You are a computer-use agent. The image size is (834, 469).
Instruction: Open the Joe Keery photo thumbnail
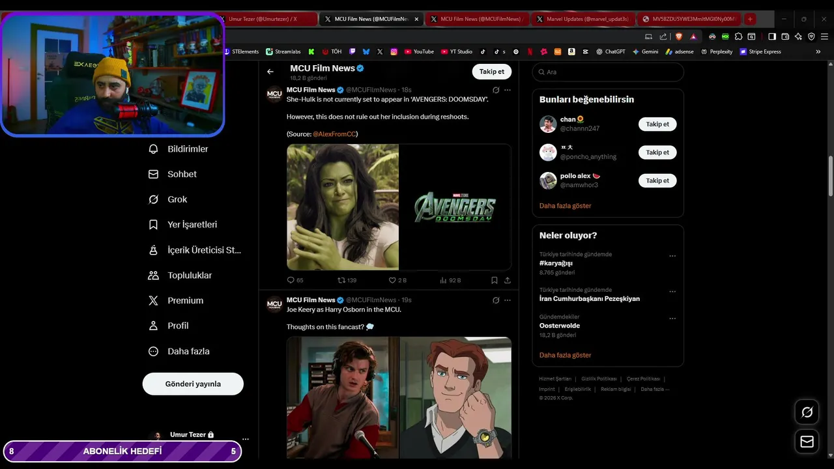click(343, 397)
